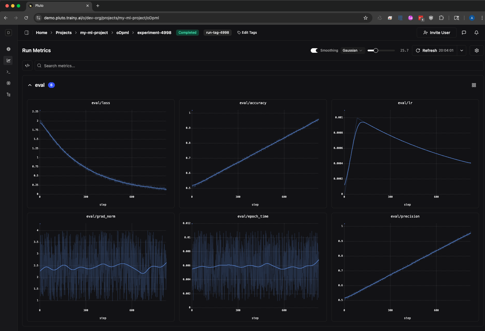Open the terminal logs sidebar icon
This screenshot has height=331, width=485.
click(x=9, y=72)
